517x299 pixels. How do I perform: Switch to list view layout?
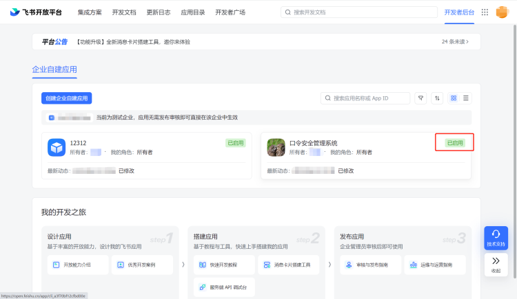coord(466,98)
